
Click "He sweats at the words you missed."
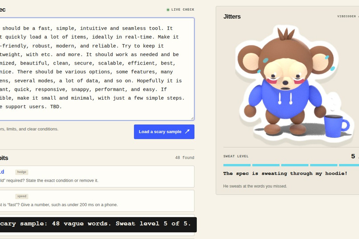coord(255,186)
